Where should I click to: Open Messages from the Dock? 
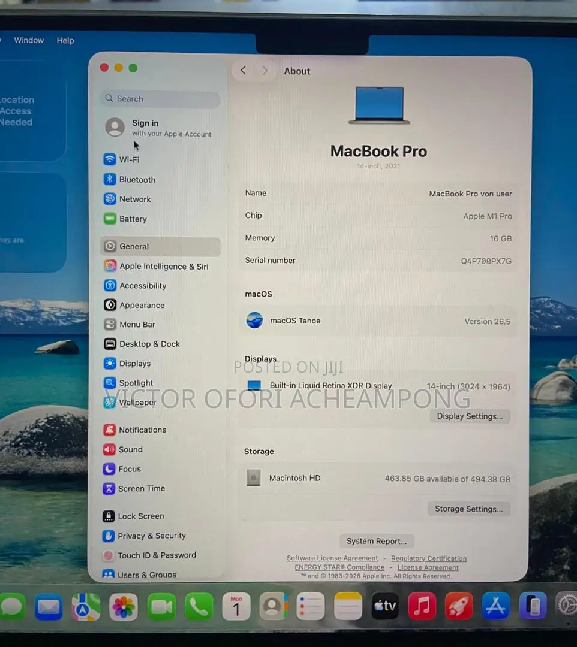point(12,607)
